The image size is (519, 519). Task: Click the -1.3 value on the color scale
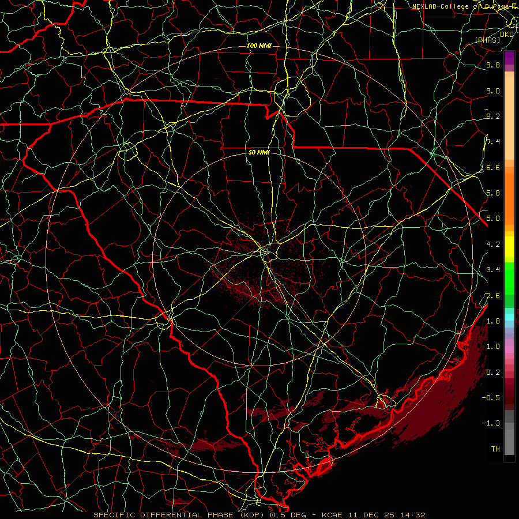[491, 423]
